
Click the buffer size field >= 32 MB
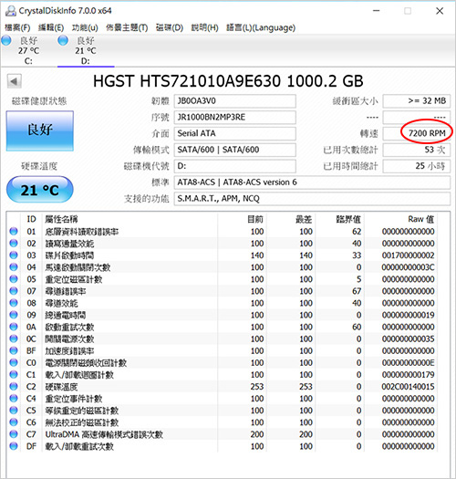(417, 100)
